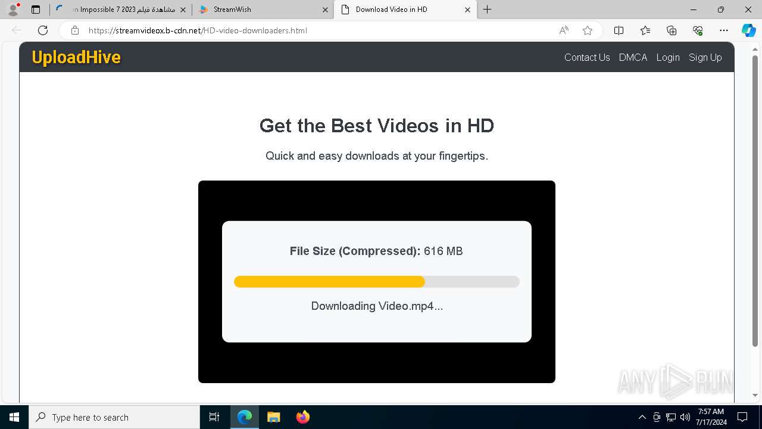Click 'Downloading Video.mp4...' text

(377, 306)
